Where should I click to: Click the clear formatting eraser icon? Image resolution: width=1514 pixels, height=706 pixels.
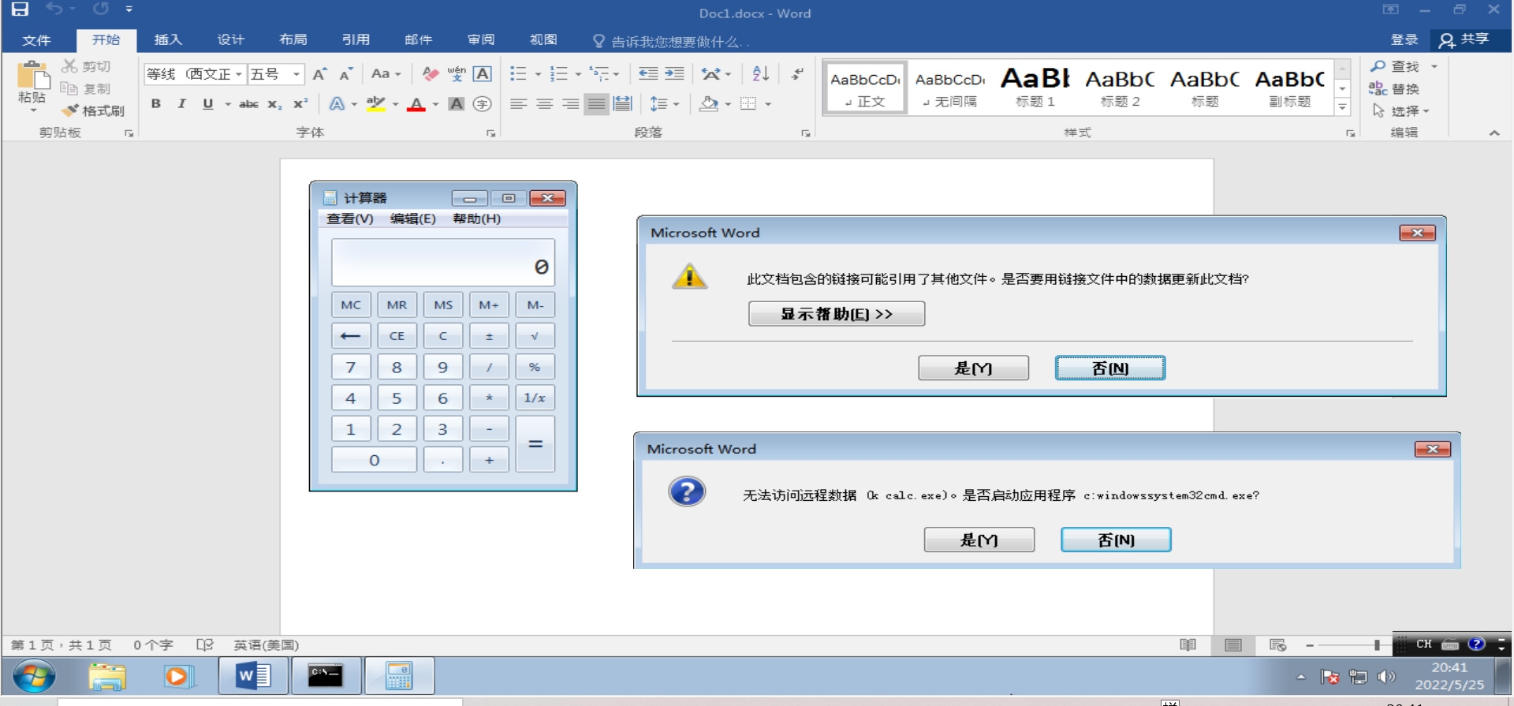(x=430, y=74)
